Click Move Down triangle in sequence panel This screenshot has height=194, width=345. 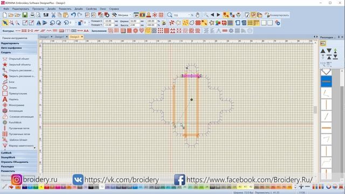pyautogui.click(x=329, y=51)
